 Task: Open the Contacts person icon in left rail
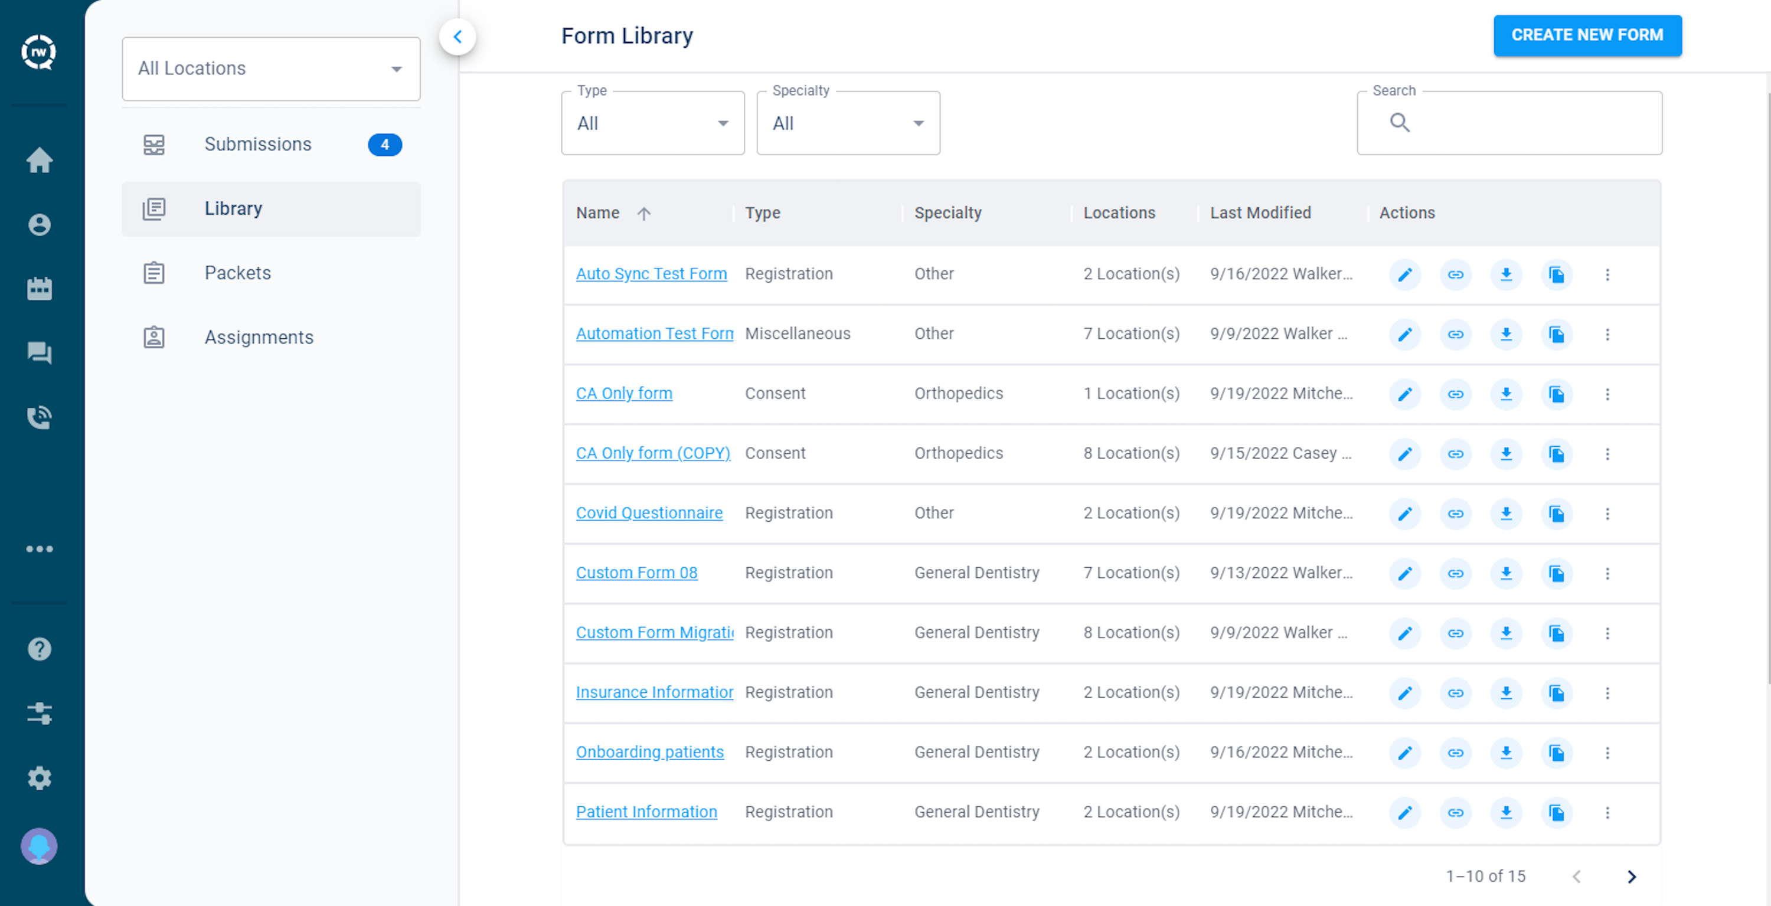39,225
